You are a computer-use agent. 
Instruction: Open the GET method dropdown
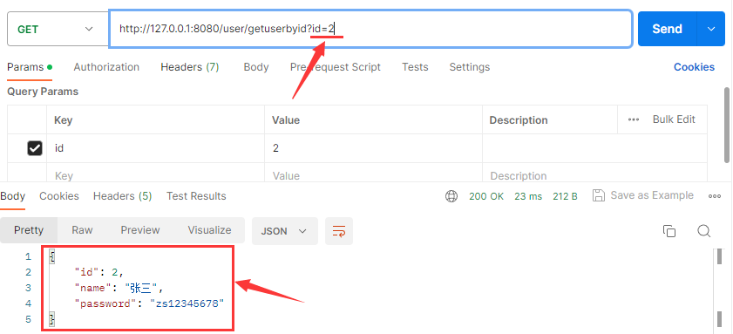click(58, 29)
